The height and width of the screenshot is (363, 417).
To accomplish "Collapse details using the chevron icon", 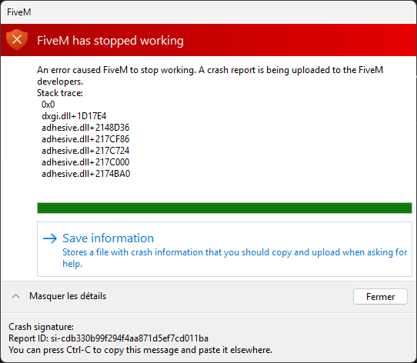I will 15,296.
